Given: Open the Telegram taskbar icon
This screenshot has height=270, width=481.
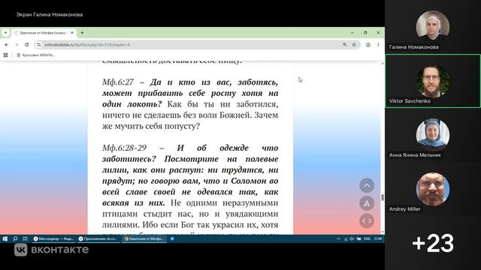Looking at the screenshot, I should point(172,238).
